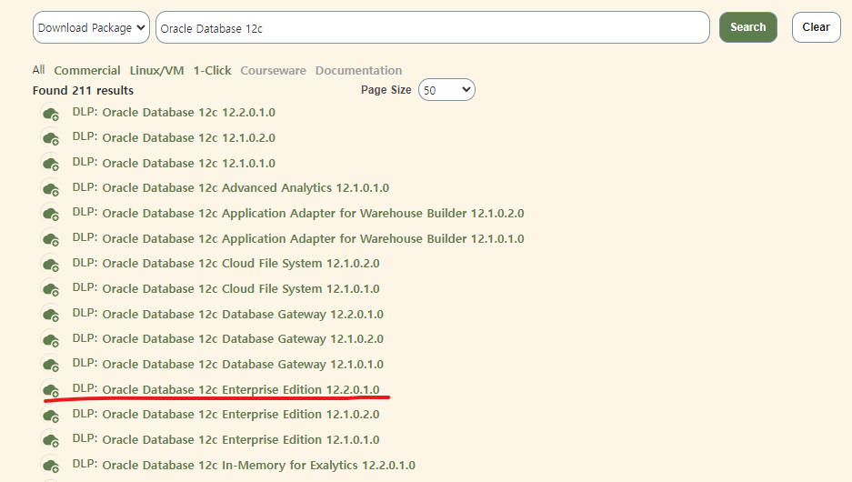Screen dimensions: 852x482
Task: Click cloud download icon for Oracle Database 12c 12.2.0.1.0
Action: click(51, 113)
